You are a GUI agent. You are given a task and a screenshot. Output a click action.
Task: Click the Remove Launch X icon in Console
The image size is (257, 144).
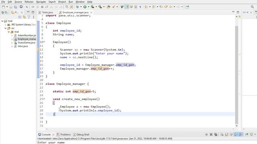(x=211, y=134)
